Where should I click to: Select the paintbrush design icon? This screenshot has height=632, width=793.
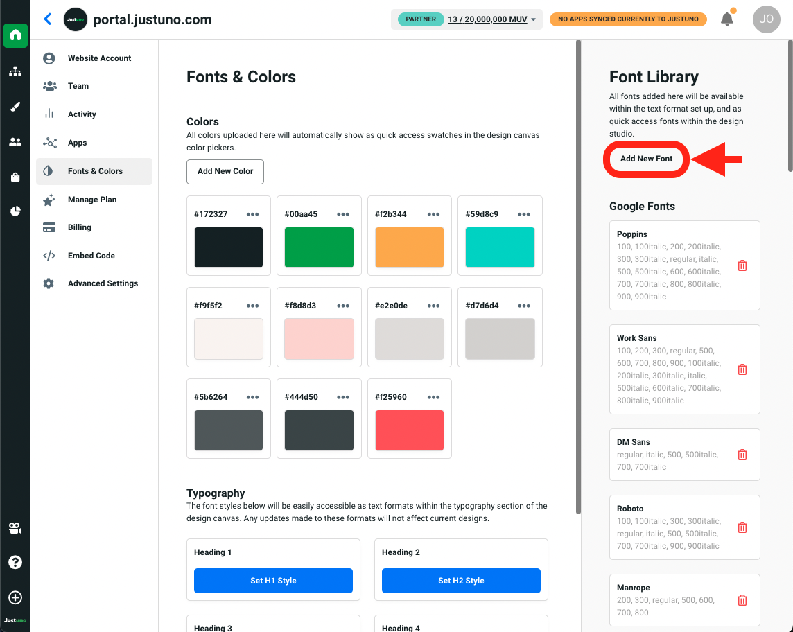point(15,107)
